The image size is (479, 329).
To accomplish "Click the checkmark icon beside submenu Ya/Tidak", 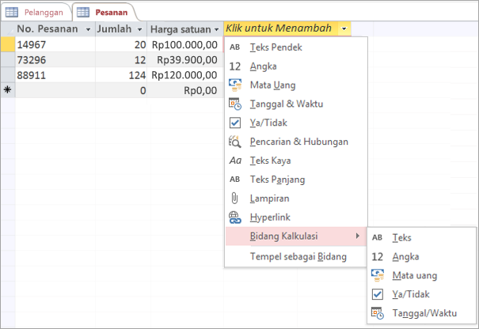I will pyautogui.click(x=378, y=294).
